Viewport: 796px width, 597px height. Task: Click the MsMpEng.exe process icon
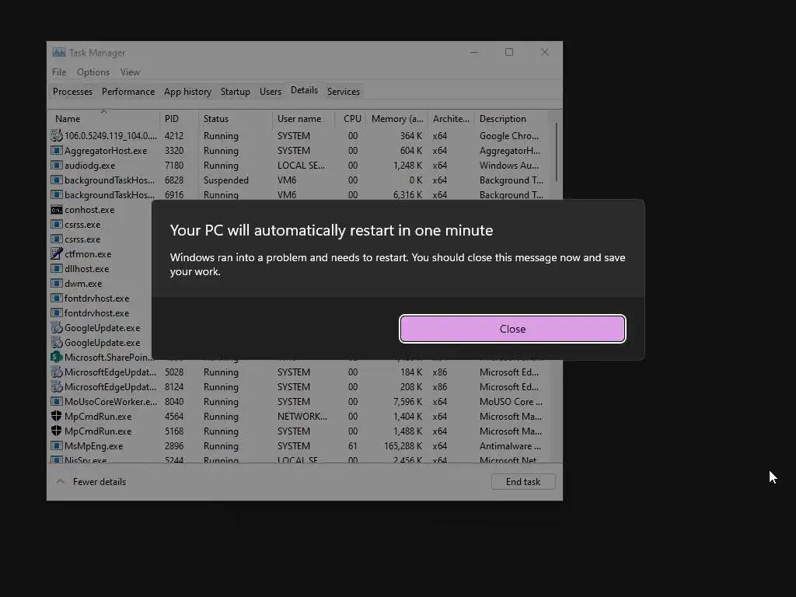(56, 445)
